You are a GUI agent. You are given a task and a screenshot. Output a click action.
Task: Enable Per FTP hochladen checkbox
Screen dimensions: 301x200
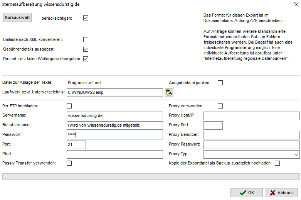pos(69,106)
